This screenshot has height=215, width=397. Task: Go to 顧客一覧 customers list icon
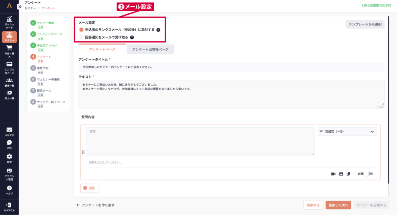[x=9, y=82]
